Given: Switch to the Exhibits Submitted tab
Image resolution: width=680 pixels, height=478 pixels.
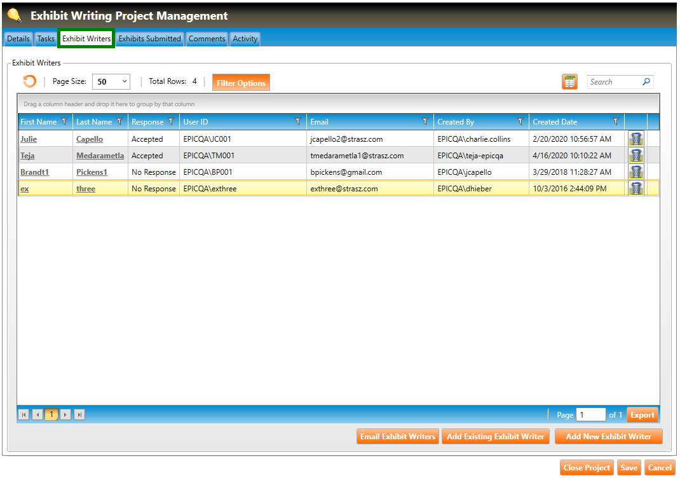Looking at the screenshot, I should 150,39.
